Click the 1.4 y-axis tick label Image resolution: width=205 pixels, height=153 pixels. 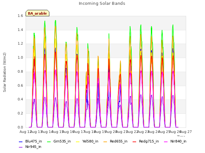click(20, 30)
